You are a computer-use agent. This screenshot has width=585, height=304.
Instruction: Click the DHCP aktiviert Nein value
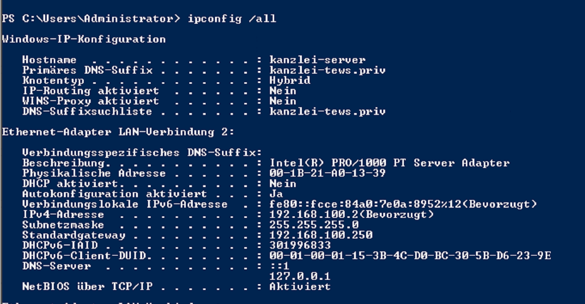[x=283, y=184]
